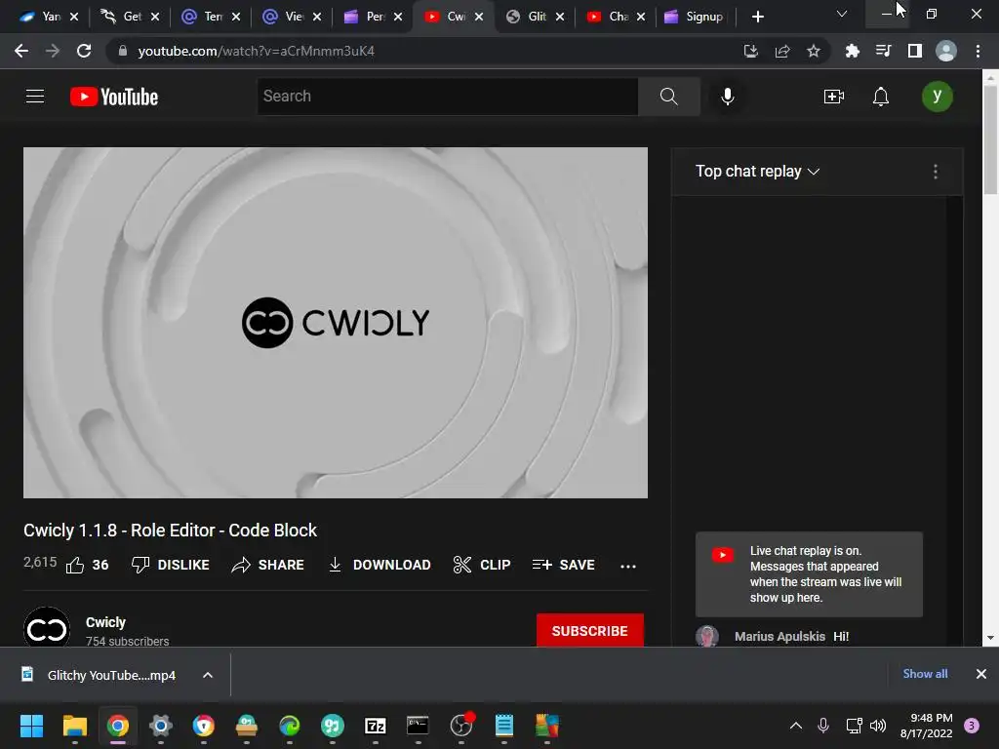Image resolution: width=999 pixels, height=749 pixels.
Task: Show hidden system tray icons
Action: (796, 726)
